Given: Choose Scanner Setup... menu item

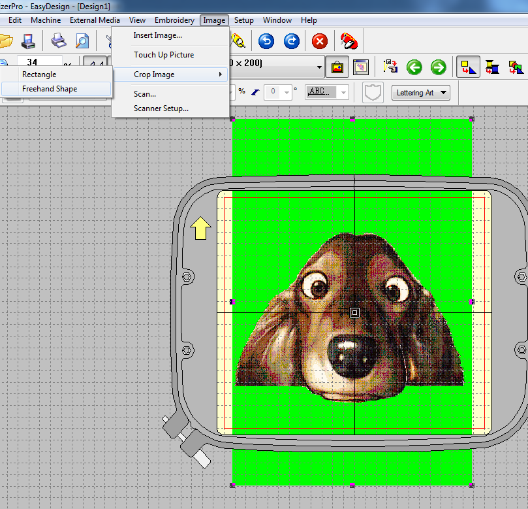Looking at the screenshot, I should [x=171, y=108].
